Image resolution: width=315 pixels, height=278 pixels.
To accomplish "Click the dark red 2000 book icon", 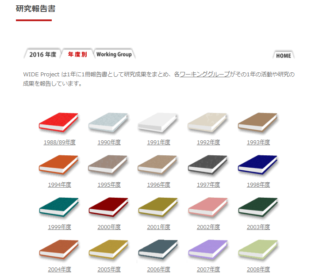I will tap(108, 207).
